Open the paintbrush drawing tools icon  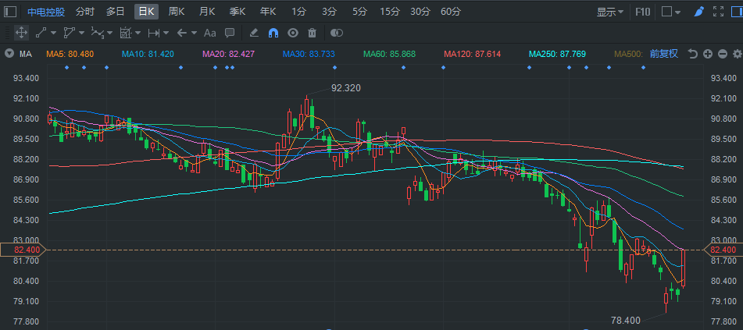click(x=699, y=12)
